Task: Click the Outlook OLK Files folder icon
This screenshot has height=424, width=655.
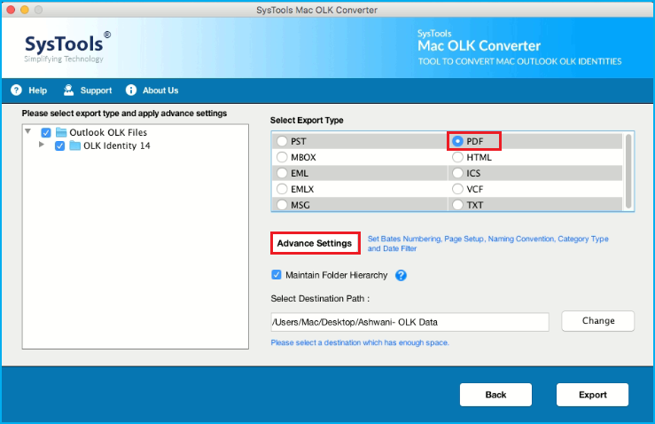Action: click(61, 132)
